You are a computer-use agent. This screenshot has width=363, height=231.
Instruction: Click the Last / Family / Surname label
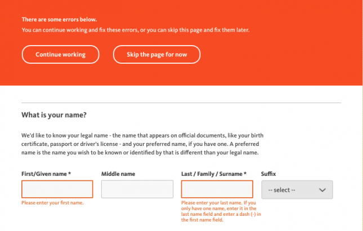tap(214, 174)
